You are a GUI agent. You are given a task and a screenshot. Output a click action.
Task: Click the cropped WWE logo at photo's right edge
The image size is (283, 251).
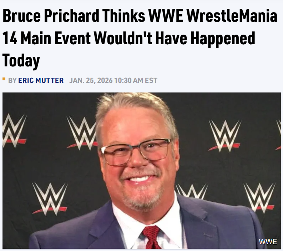278,135
